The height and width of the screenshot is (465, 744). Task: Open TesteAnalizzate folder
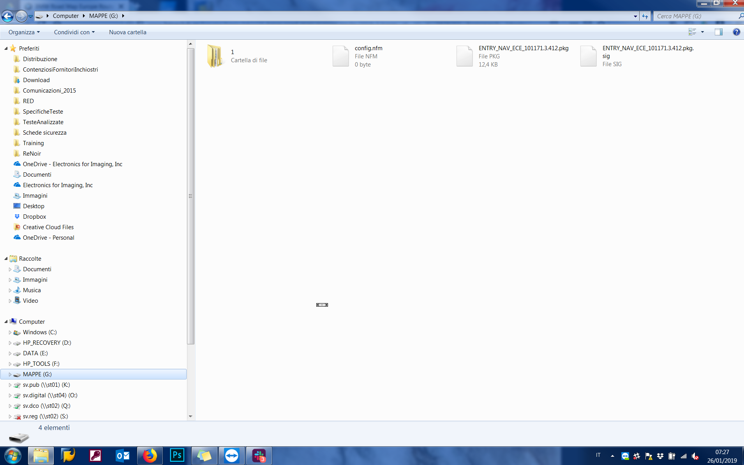click(x=43, y=122)
